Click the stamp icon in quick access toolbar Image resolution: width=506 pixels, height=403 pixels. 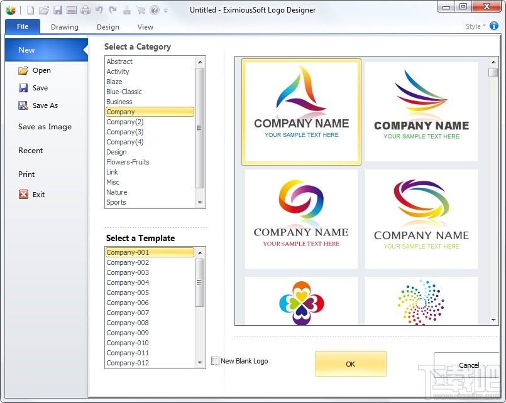[127, 10]
